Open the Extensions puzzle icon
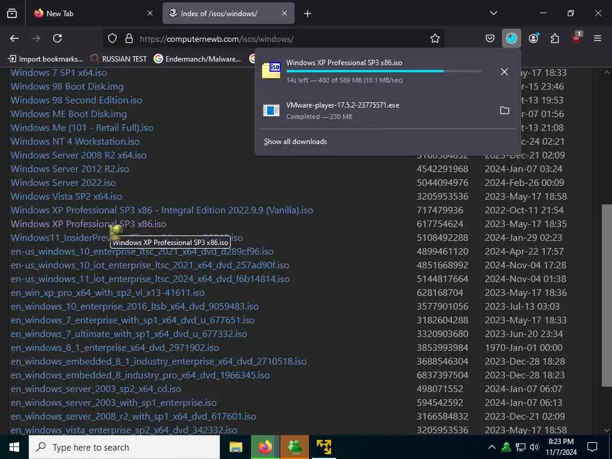This screenshot has width=612, height=459. [x=555, y=38]
